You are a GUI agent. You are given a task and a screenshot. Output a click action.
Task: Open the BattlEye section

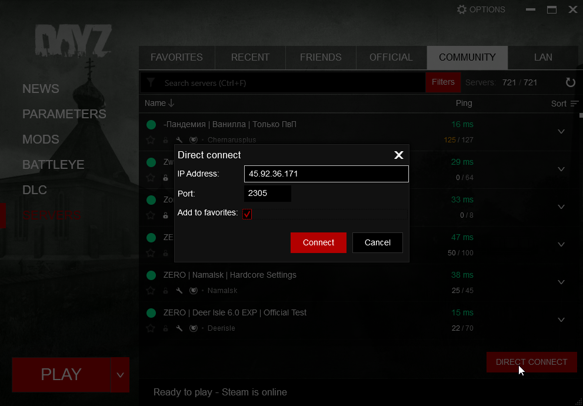[53, 164]
